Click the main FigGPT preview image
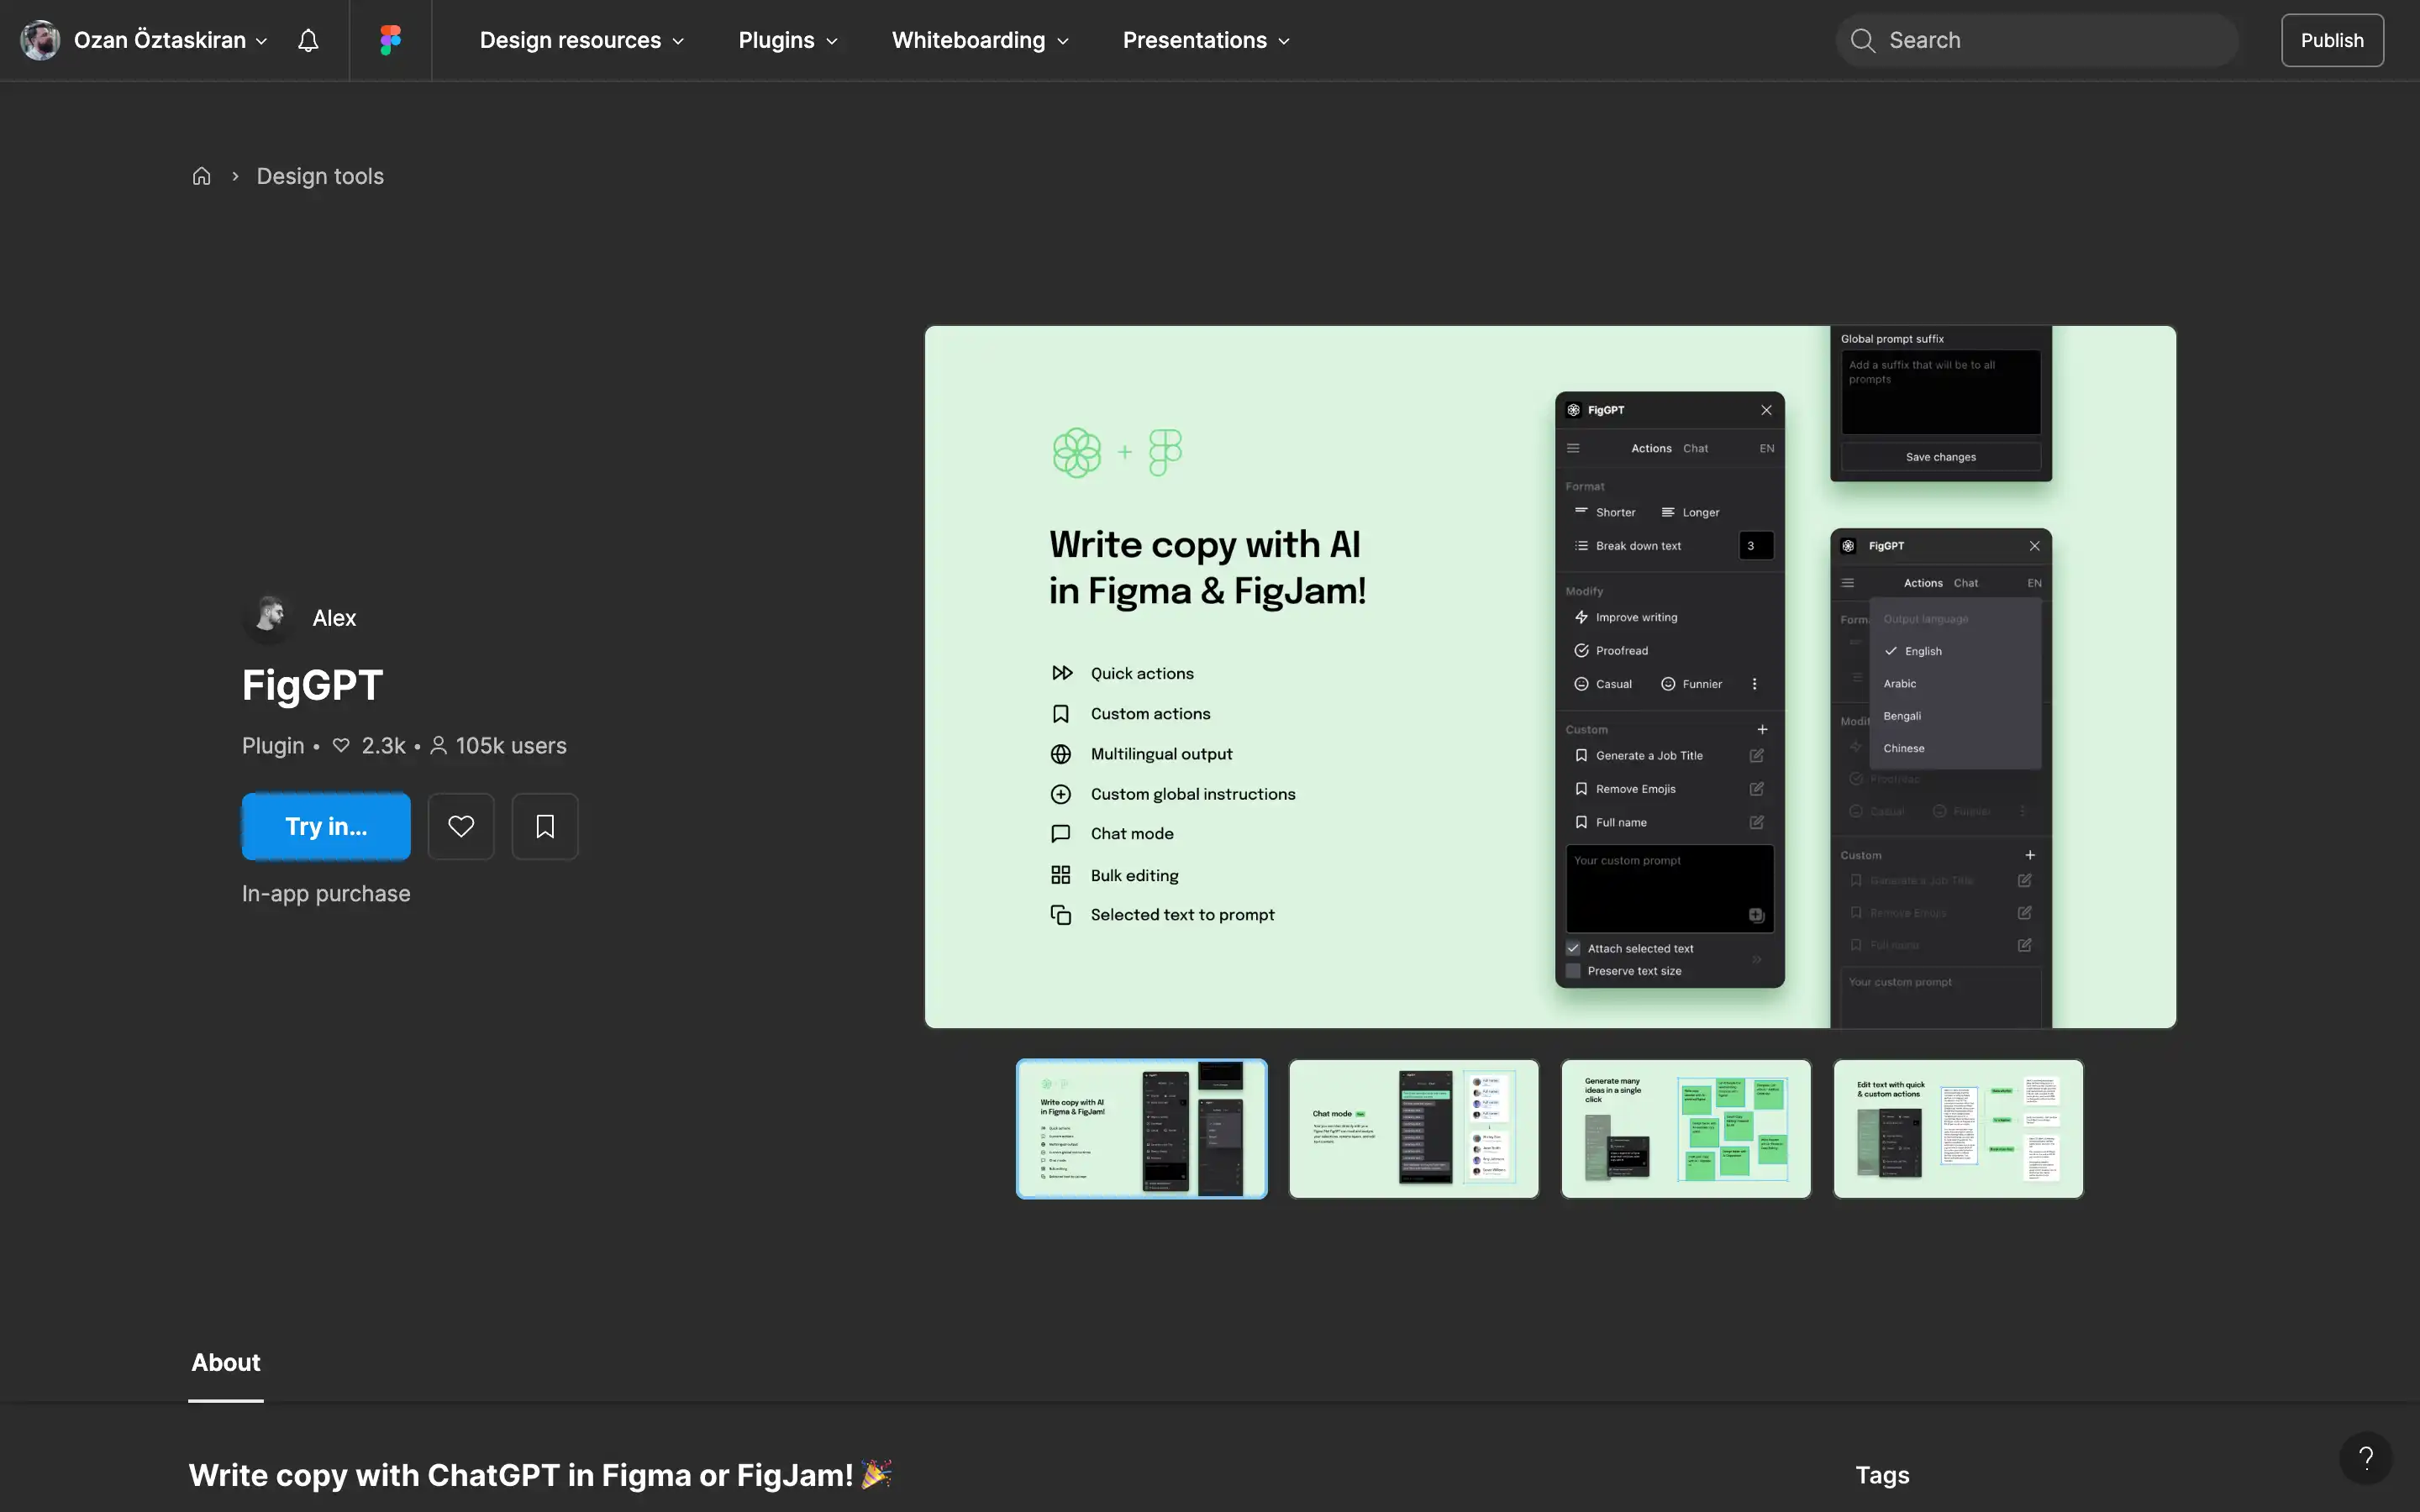2420x1512 pixels. pyautogui.click(x=1550, y=677)
